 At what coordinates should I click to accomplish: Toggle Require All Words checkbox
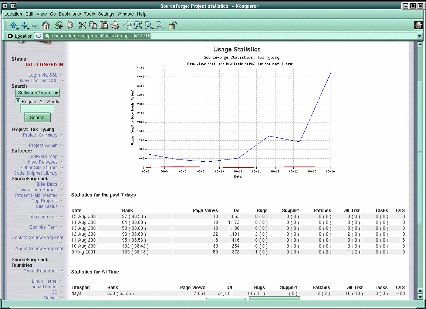[x=18, y=101]
